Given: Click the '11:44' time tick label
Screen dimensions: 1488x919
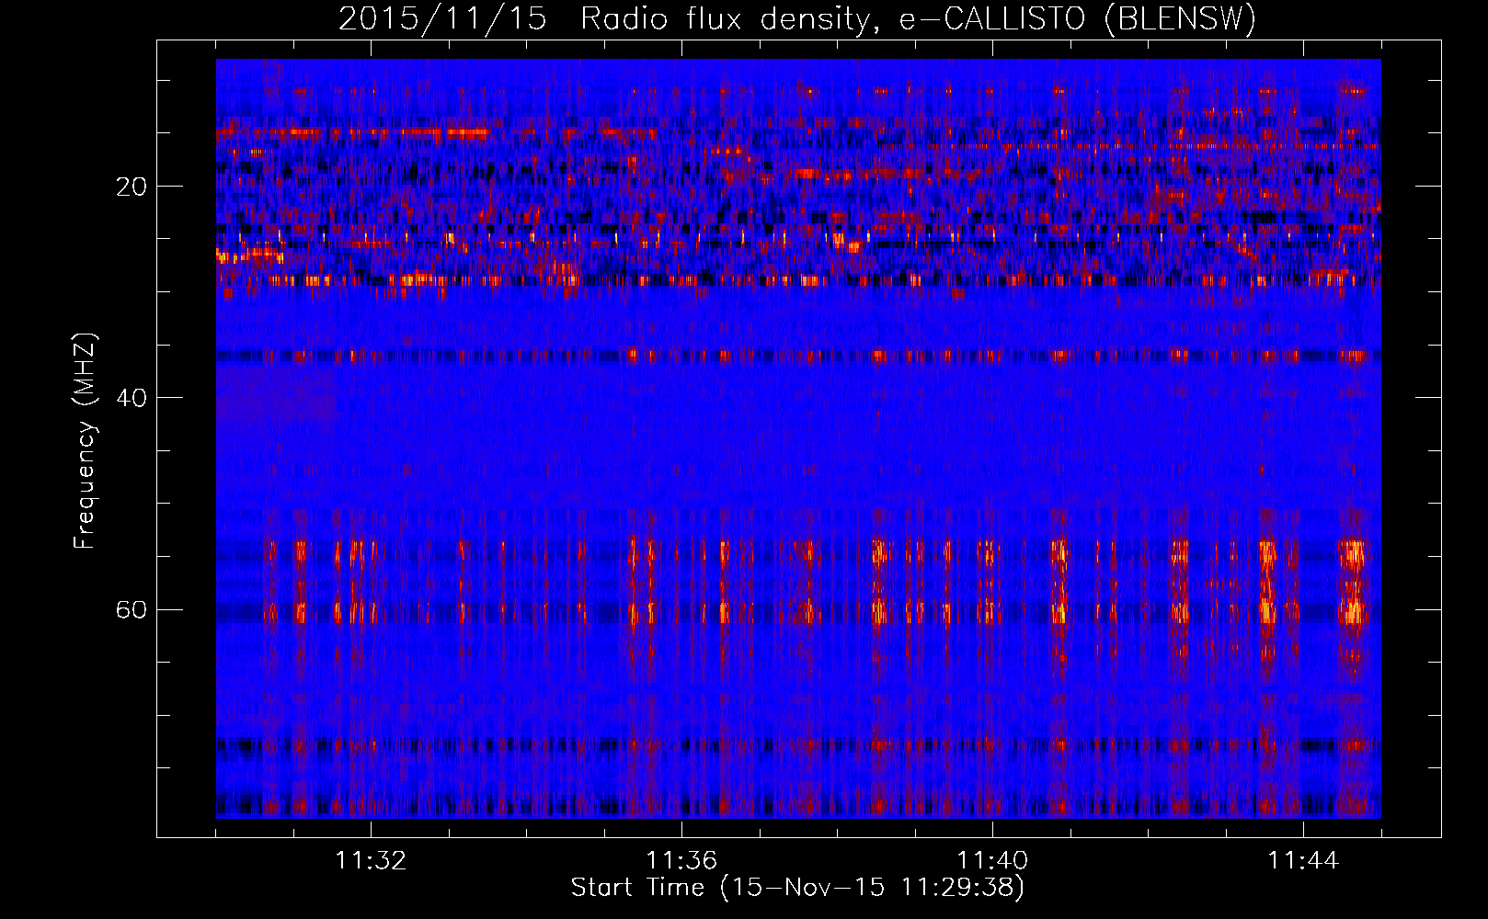Looking at the screenshot, I should [x=1303, y=861].
